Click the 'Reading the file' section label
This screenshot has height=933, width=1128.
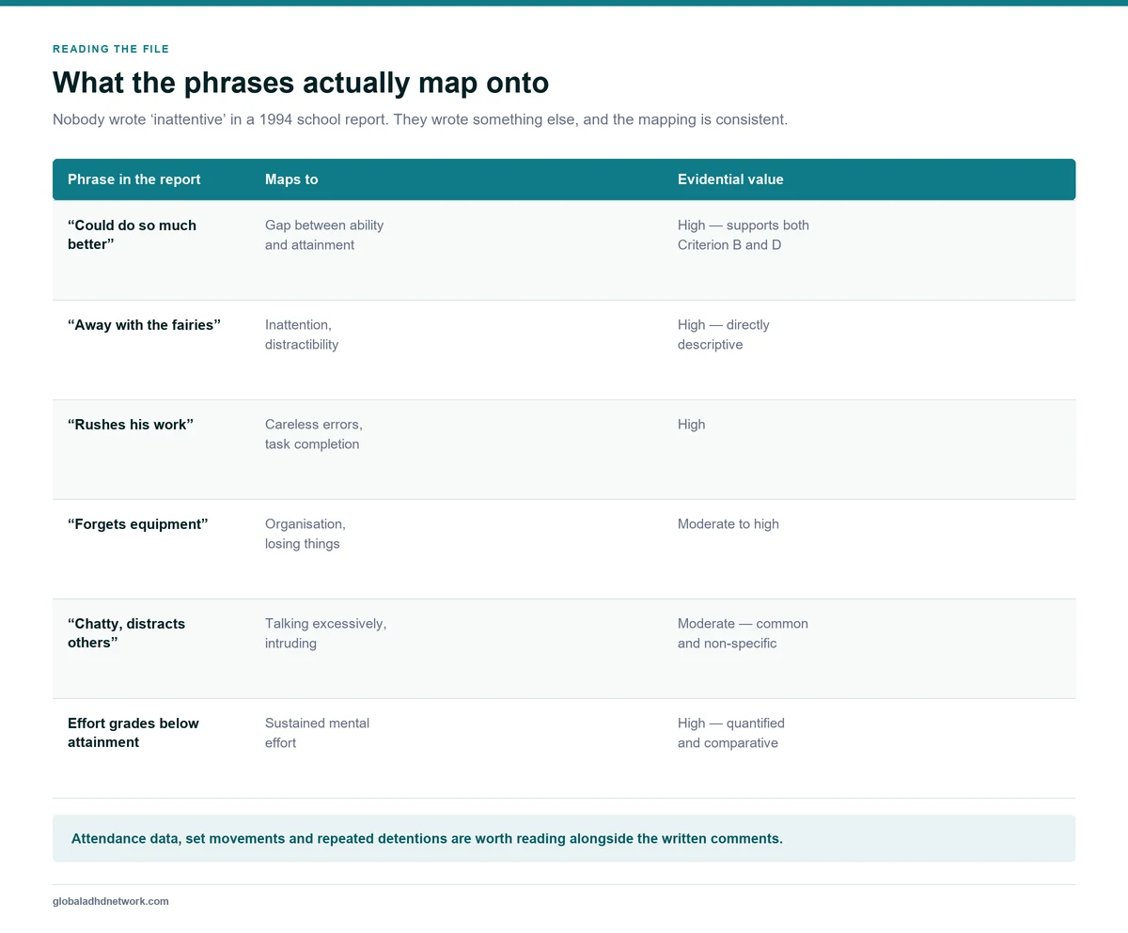click(111, 49)
